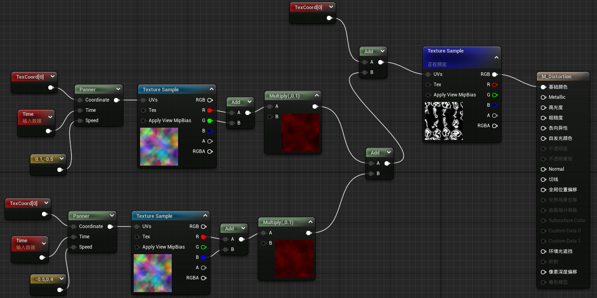Click the Metallic input pin on M_Distortion

pyautogui.click(x=543, y=97)
